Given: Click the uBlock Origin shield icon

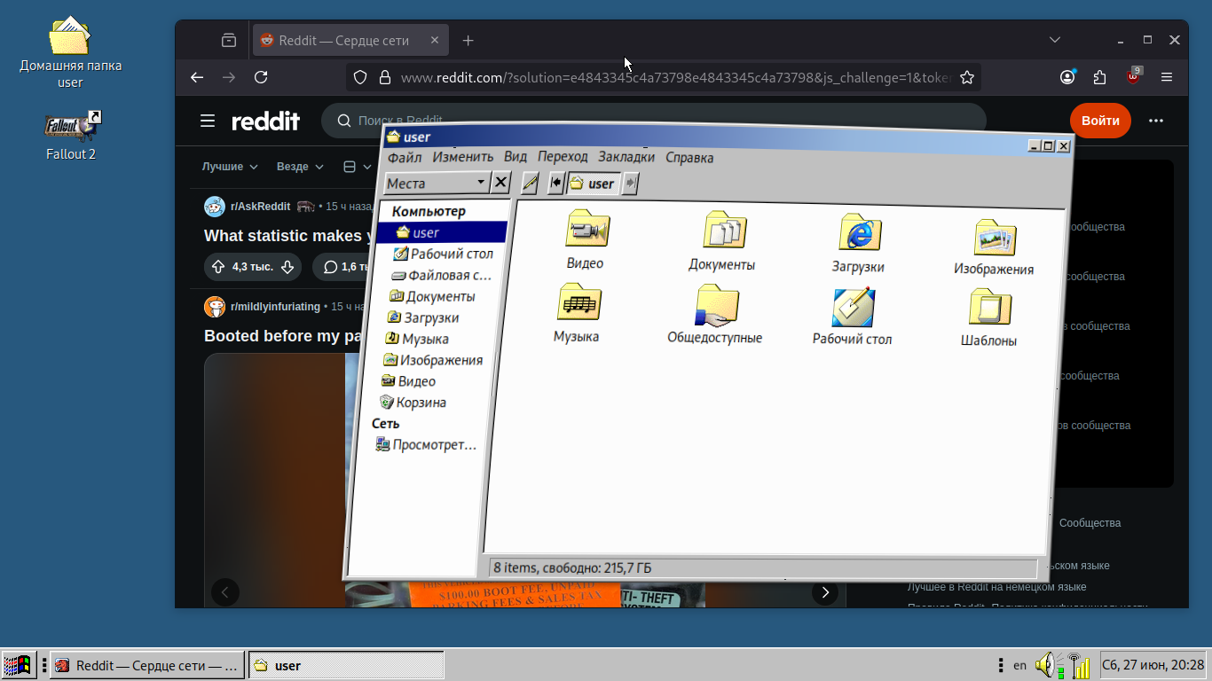Looking at the screenshot, I should (1133, 76).
